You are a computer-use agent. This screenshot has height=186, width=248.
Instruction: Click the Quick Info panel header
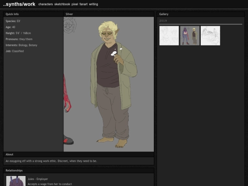33,14
